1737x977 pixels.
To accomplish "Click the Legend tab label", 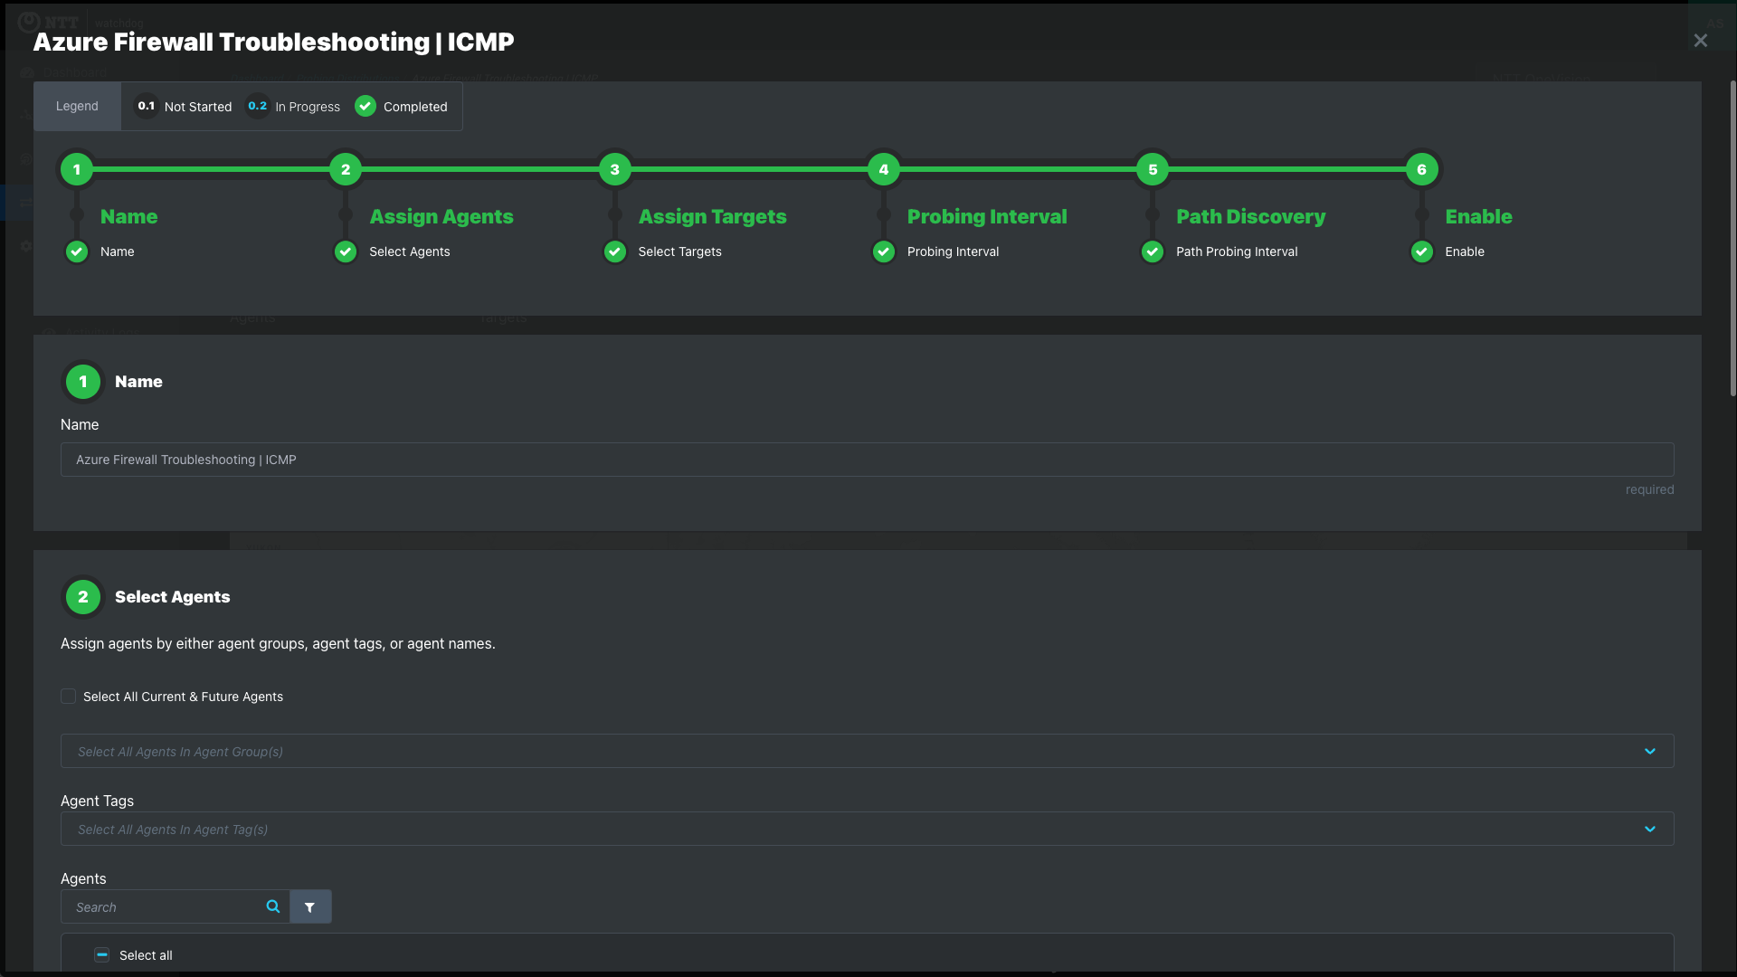I will point(77,106).
